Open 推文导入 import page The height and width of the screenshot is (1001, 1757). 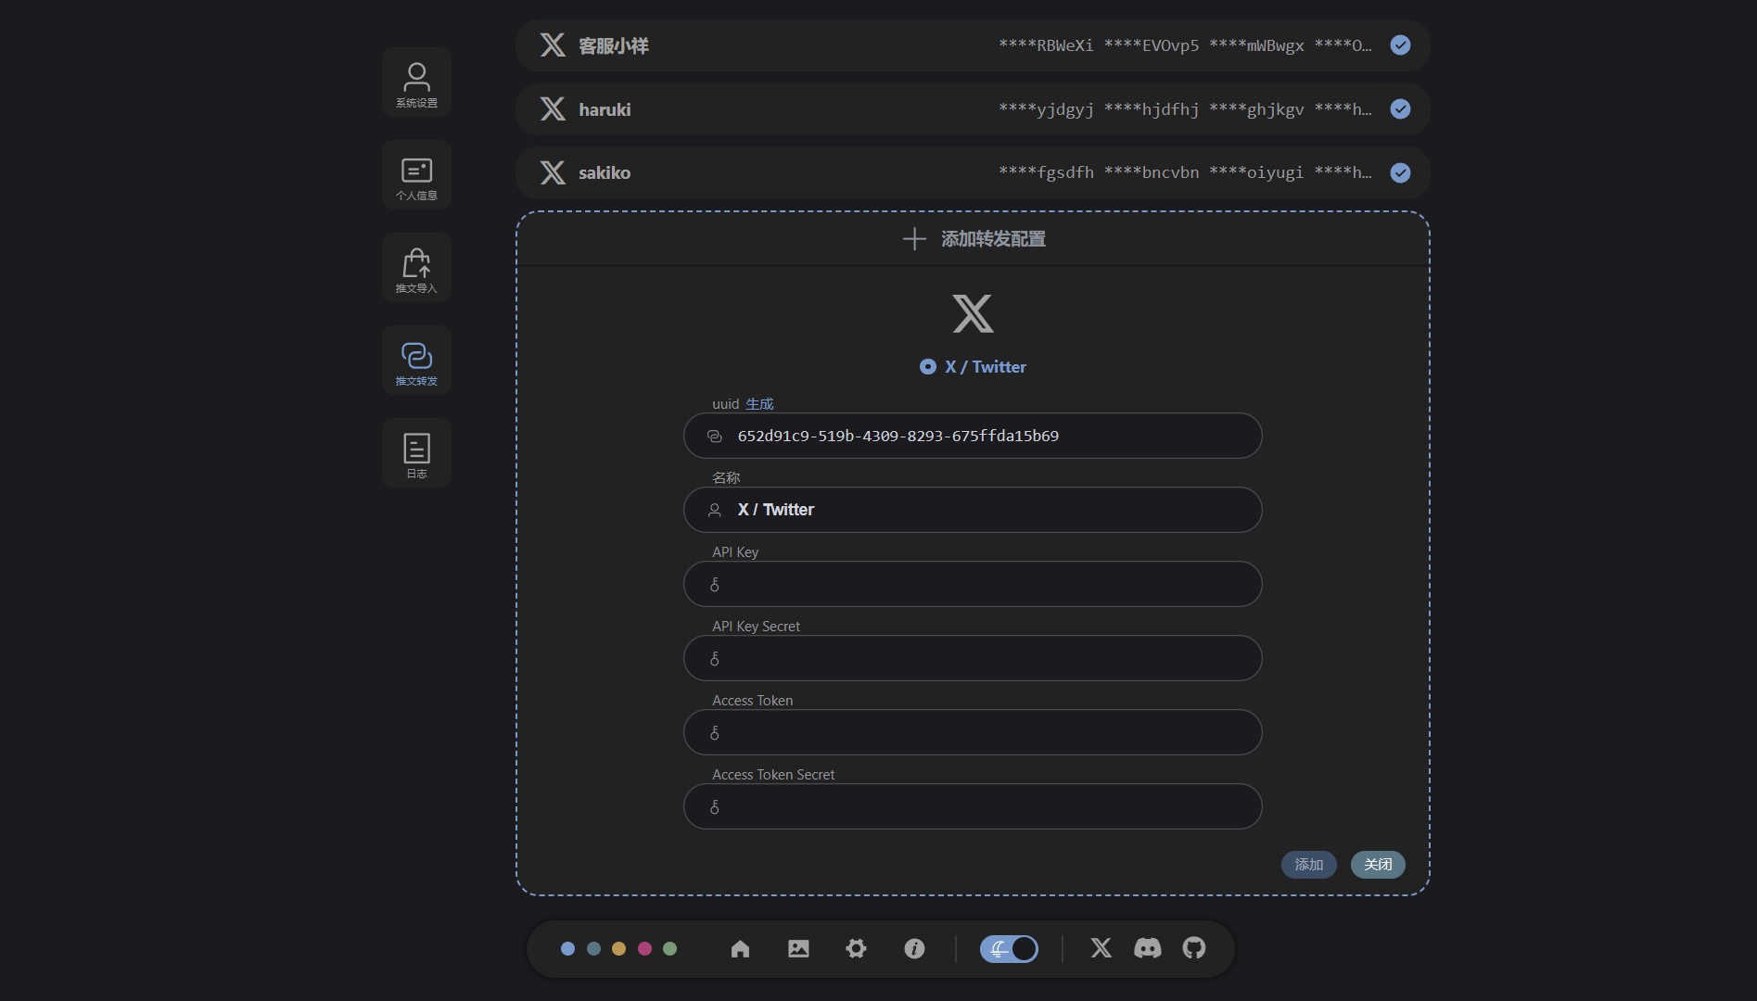click(x=416, y=268)
